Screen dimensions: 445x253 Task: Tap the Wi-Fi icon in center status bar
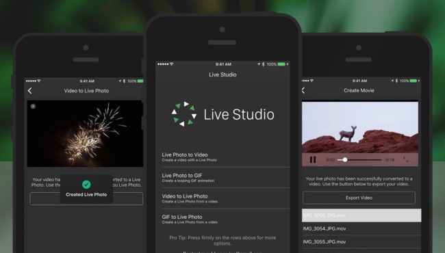point(171,64)
